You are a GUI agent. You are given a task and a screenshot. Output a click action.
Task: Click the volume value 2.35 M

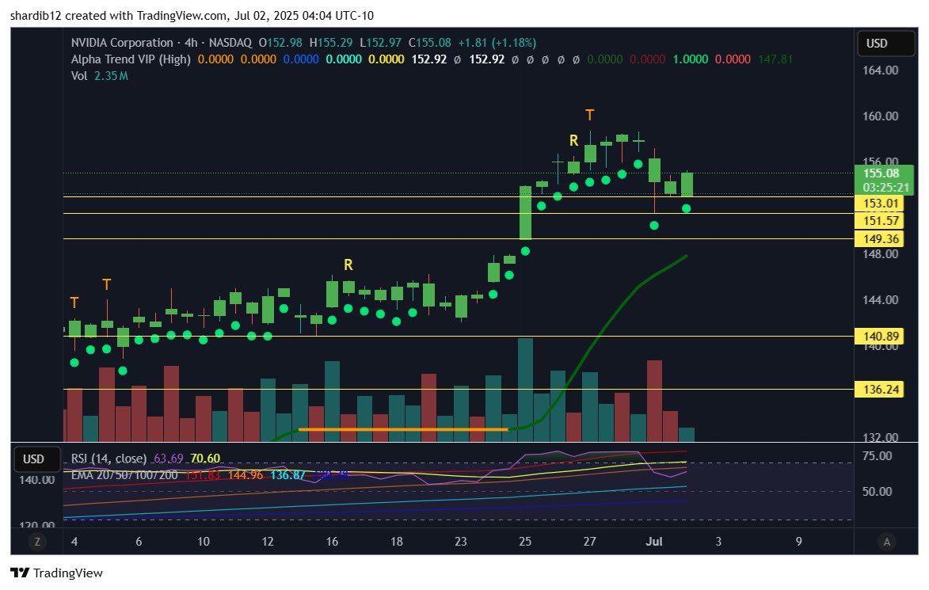[x=112, y=76]
